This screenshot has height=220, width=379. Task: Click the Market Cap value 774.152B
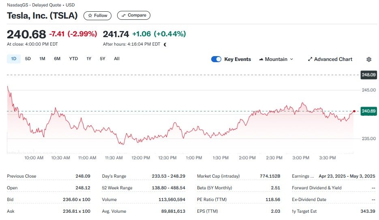coord(270,176)
